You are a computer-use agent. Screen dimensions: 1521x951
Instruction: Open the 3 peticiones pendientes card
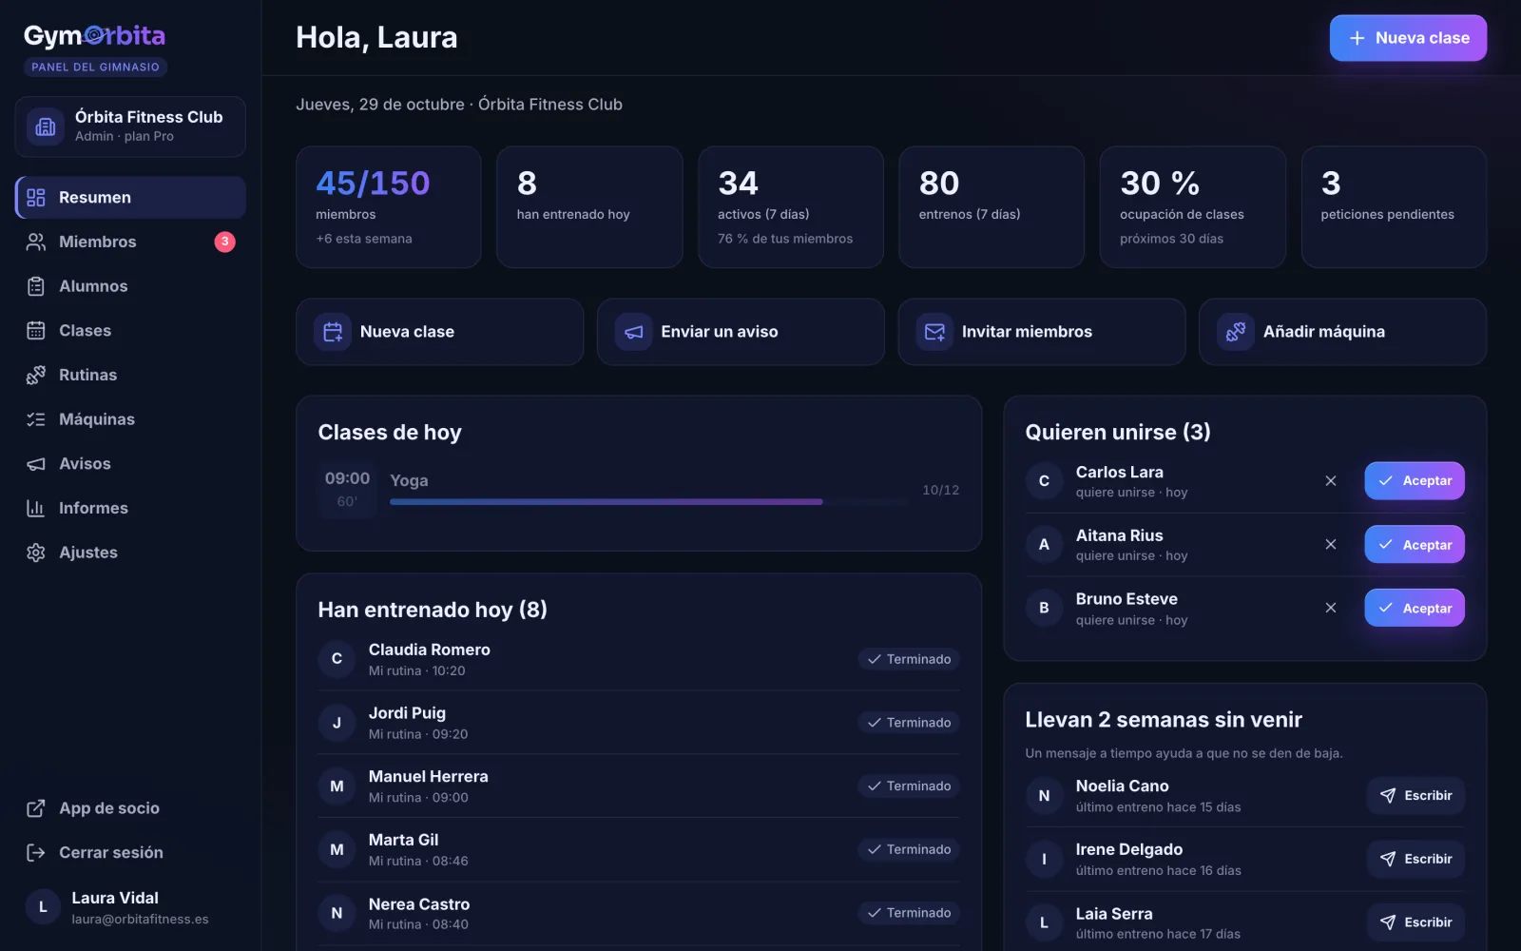click(1394, 207)
